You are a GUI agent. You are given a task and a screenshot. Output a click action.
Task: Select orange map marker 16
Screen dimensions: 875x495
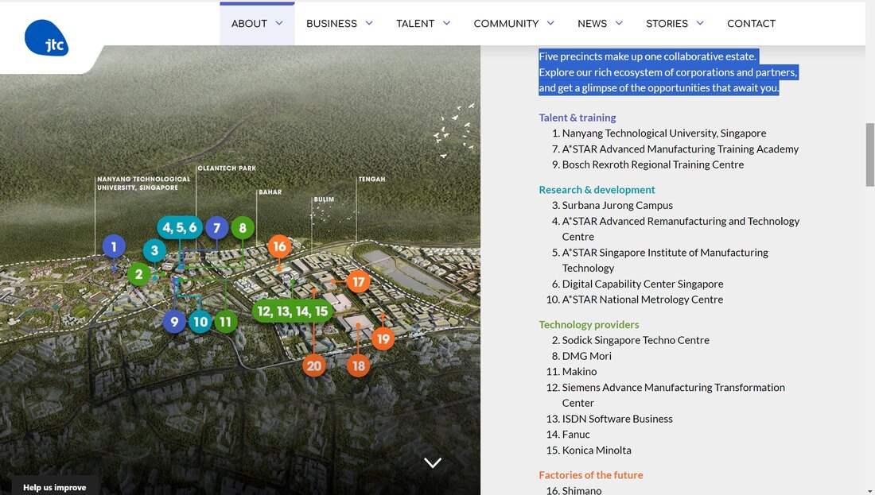(x=279, y=246)
